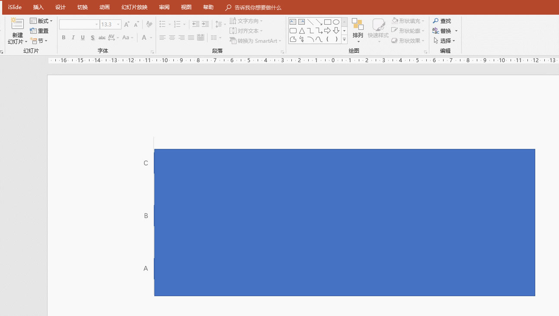
Task: Click the 重置 slide button
Action: click(39, 31)
